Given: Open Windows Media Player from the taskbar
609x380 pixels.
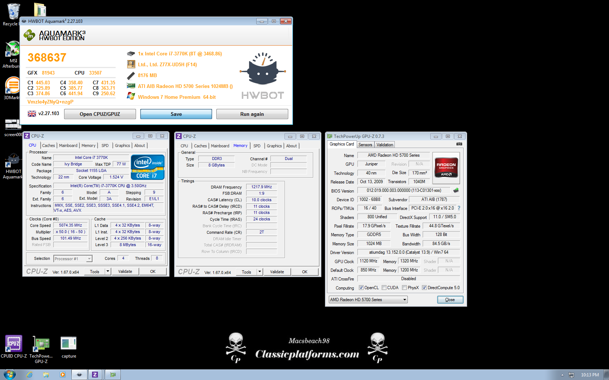Looking at the screenshot, I should tap(62, 375).
